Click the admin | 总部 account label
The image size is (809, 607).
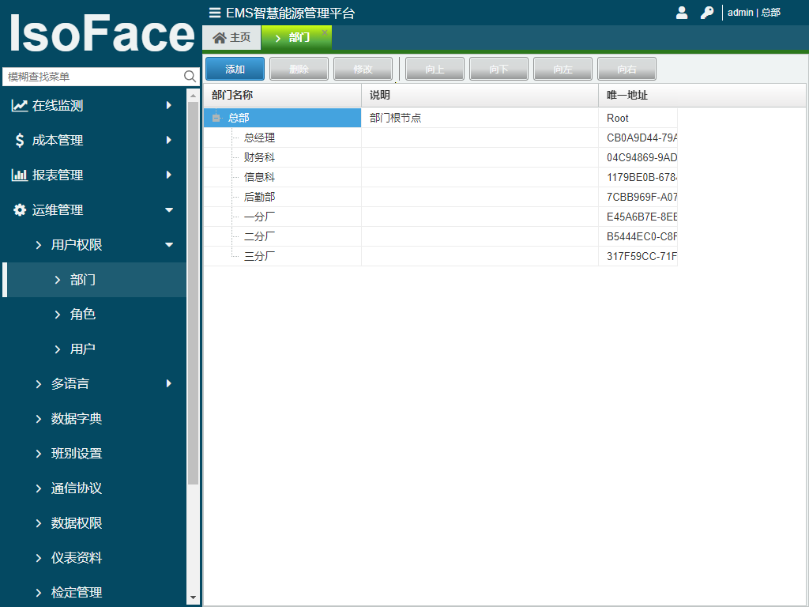(754, 13)
